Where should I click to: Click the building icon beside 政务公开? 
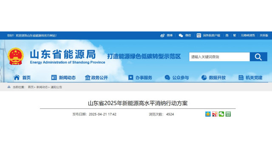tap(88, 77)
